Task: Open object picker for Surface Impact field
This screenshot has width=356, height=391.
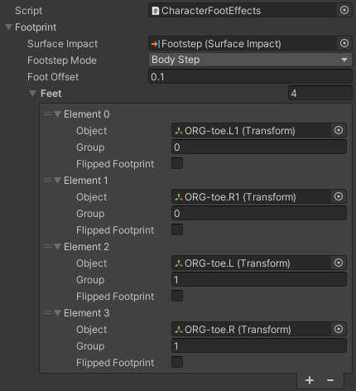Action: pos(344,43)
